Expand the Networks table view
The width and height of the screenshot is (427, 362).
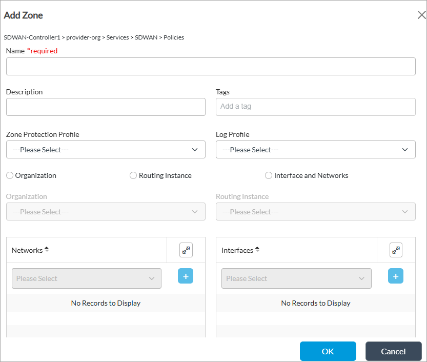[x=186, y=250]
